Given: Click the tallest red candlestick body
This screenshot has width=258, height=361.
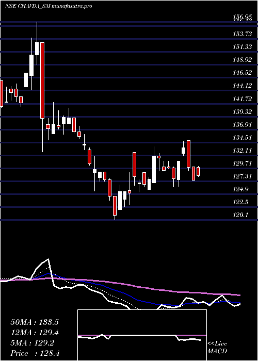Looking at the screenshot, I should (42, 80).
